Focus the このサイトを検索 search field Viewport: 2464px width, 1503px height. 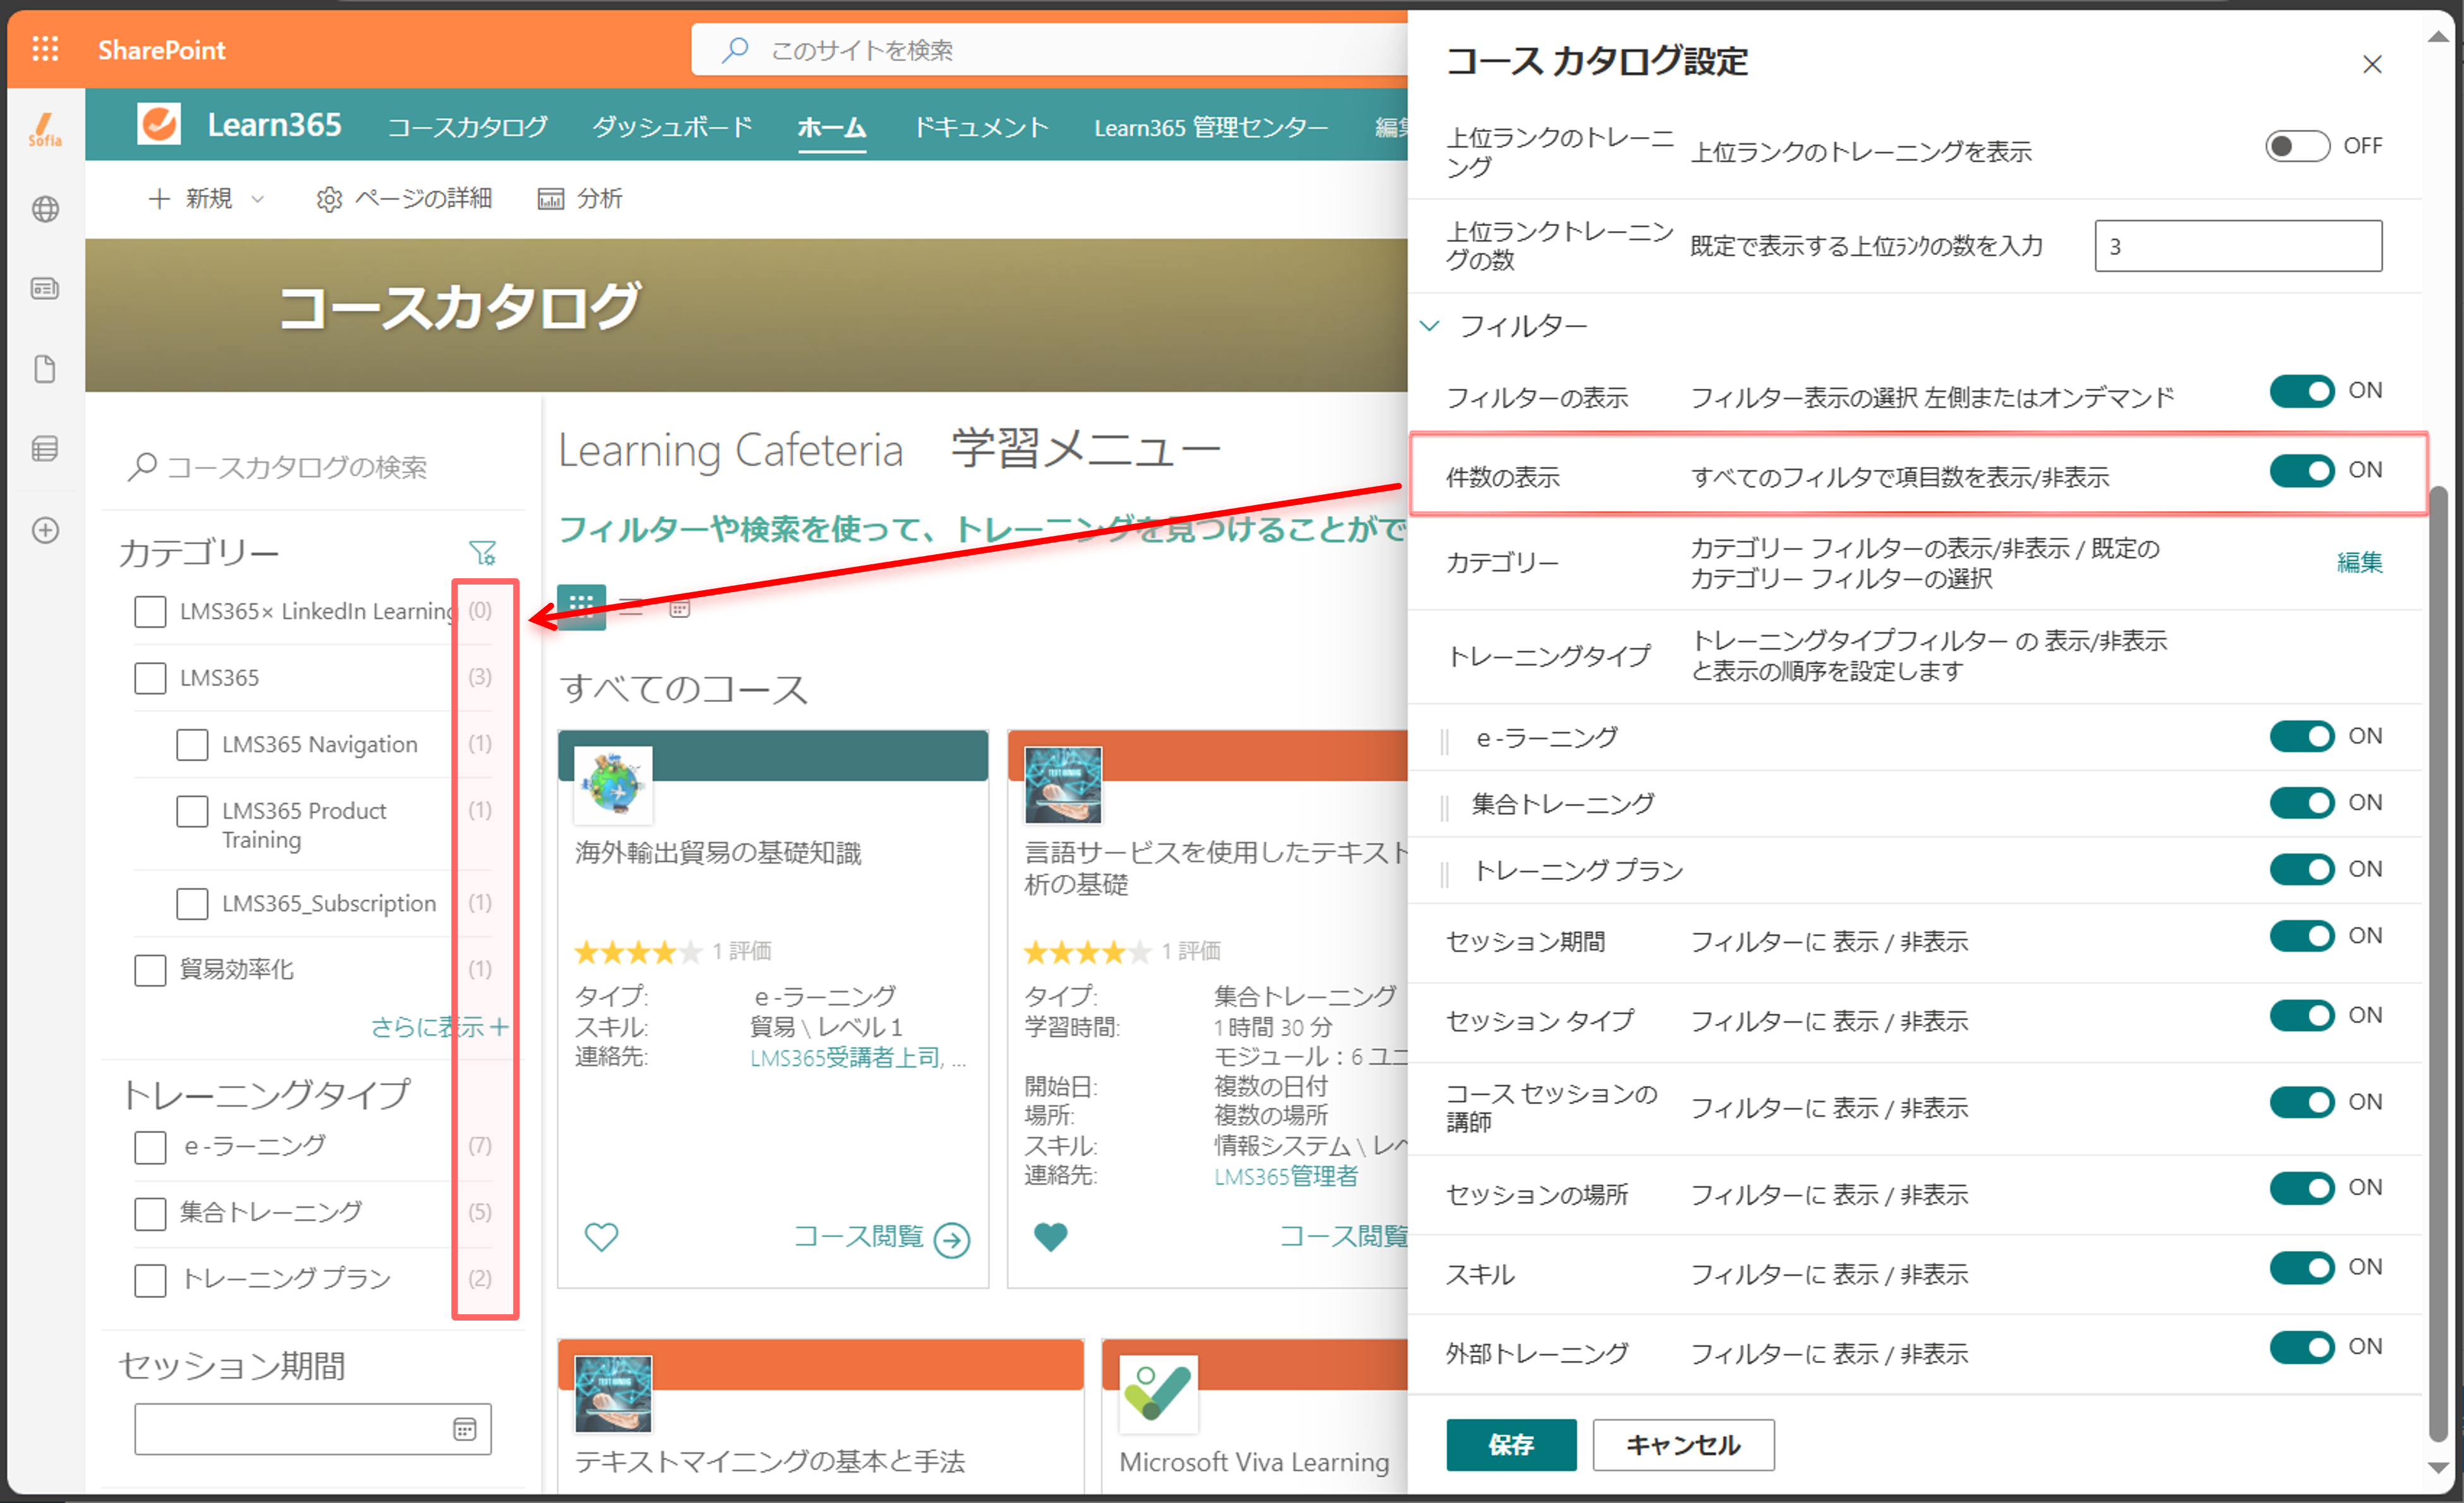1050,49
